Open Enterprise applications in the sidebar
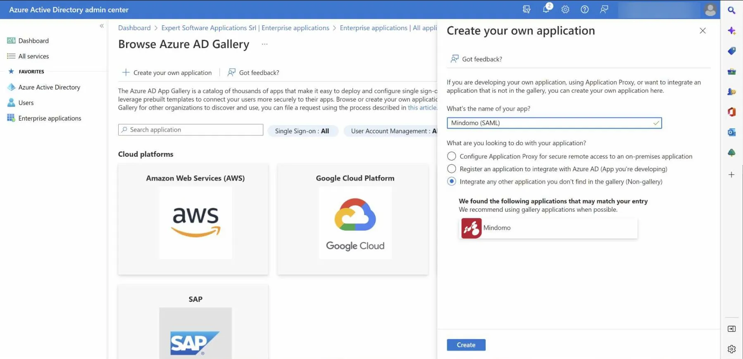 point(50,118)
